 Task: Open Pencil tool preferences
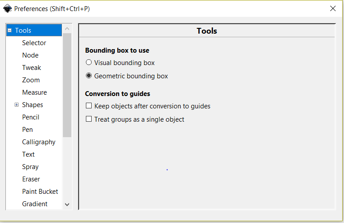(31, 117)
